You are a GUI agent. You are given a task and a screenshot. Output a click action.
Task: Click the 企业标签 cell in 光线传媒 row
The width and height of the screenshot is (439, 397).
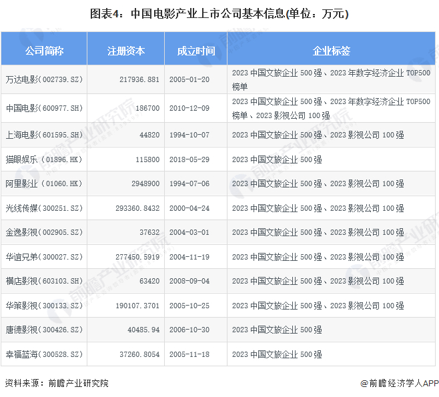331,208
